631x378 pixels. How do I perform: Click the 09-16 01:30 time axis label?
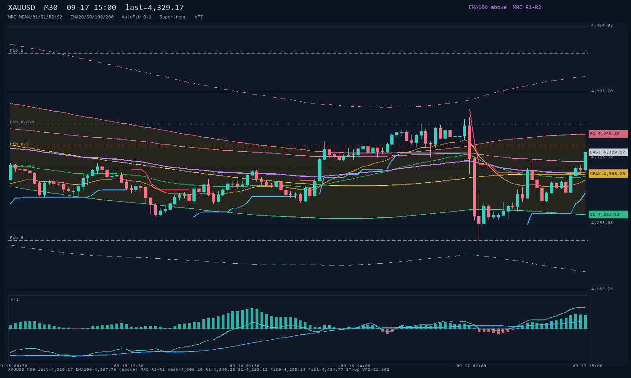click(x=245, y=366)
